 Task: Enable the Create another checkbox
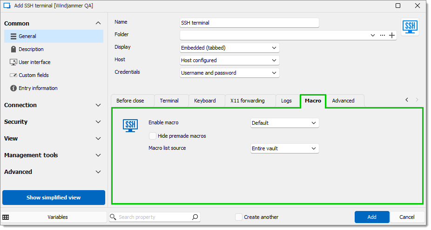click(239, 217)
